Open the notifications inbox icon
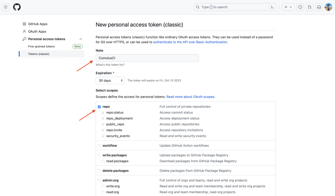The width and height of the screenshot is (335, 196). [319, 7]
